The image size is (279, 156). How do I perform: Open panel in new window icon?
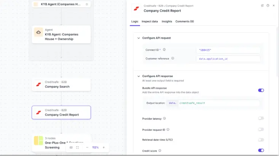click(x=262, y=5)
